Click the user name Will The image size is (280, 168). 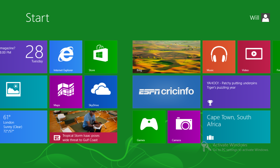click(x=255, y=18)
